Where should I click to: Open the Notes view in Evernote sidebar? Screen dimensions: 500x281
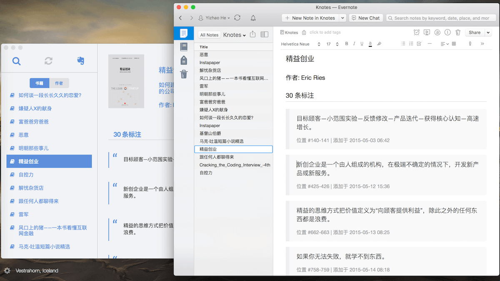click(184, 33)
